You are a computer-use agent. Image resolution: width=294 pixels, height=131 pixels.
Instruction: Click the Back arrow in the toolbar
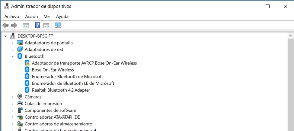point(5,25)
